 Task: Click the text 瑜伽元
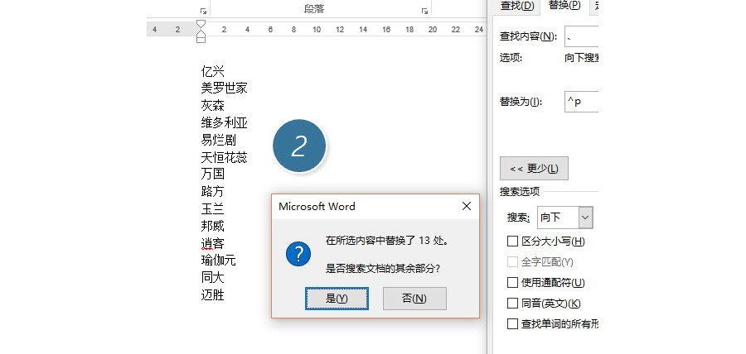coord(218,260)
